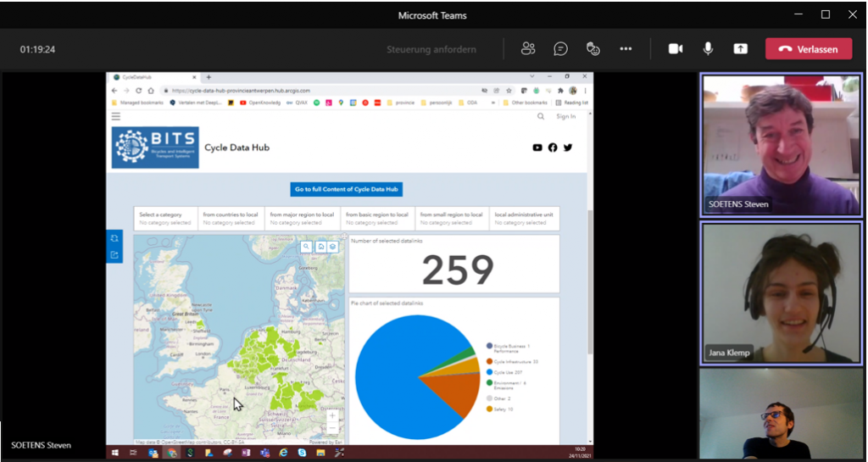Open Internet Explorer from the shared taskbar
868x462 pixels.
[283, 453]
